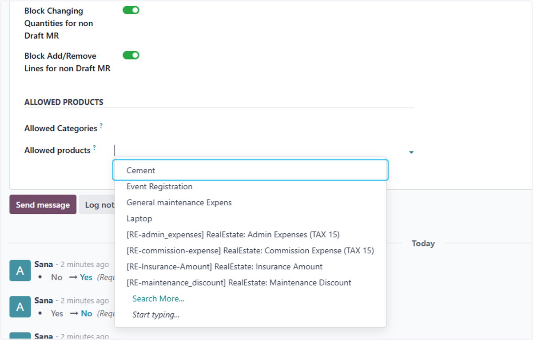533x340 pixels.
Task: Open Search More... link in dropdown
Action: pos(158,299)
